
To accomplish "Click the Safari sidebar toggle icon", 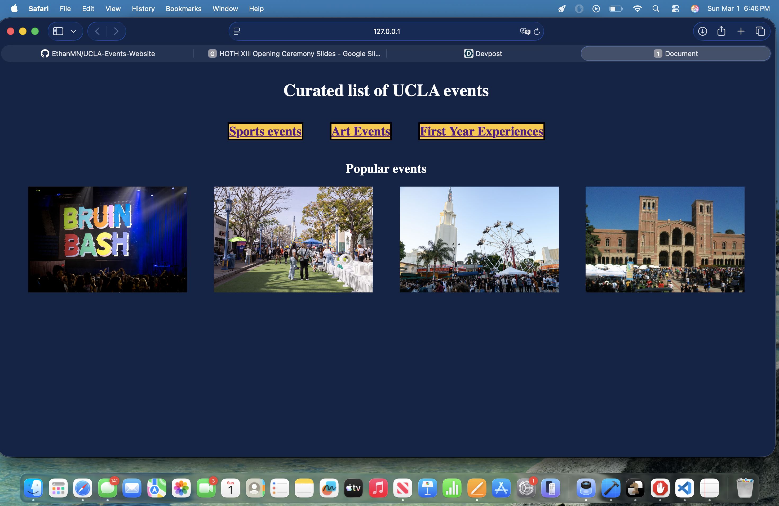I will (58, 31).
